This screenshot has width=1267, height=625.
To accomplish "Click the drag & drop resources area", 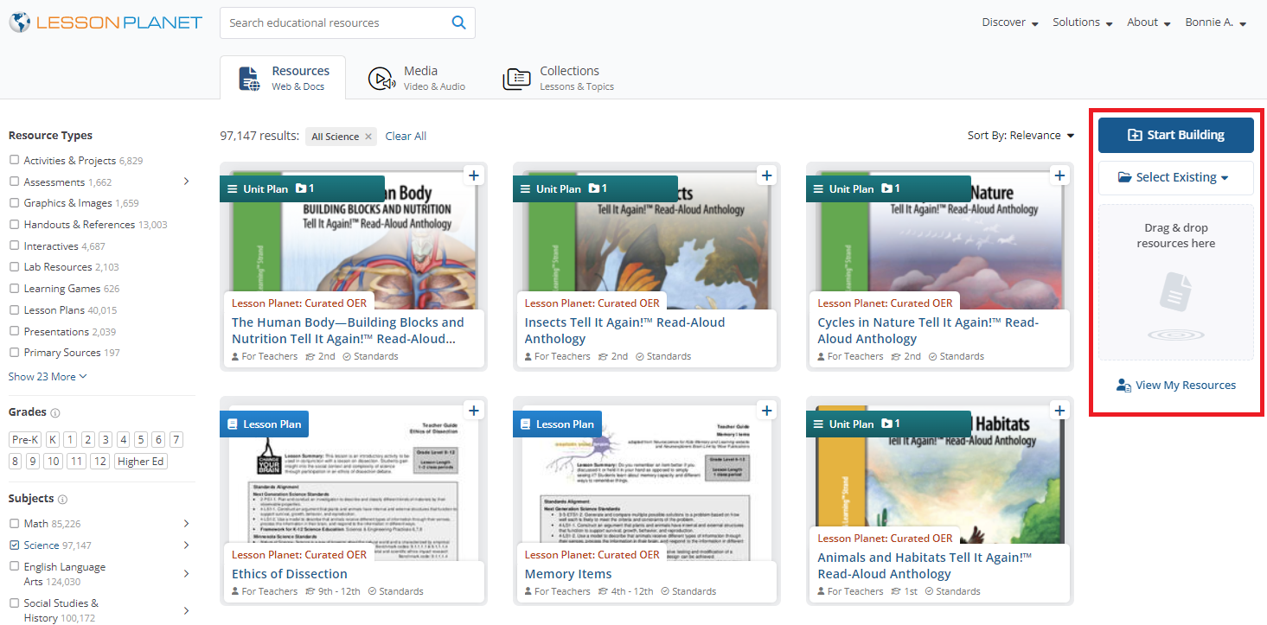I will click(x=1175, y=282).
